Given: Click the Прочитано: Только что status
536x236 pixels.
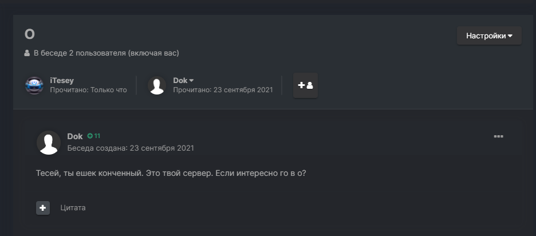Looking at the screenshot, I should tap(89, 90).
